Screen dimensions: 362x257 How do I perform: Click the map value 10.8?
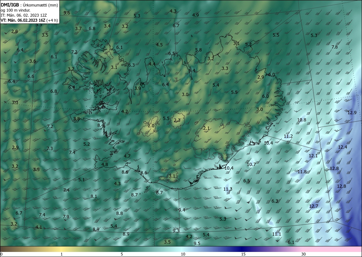coord(302,120)
